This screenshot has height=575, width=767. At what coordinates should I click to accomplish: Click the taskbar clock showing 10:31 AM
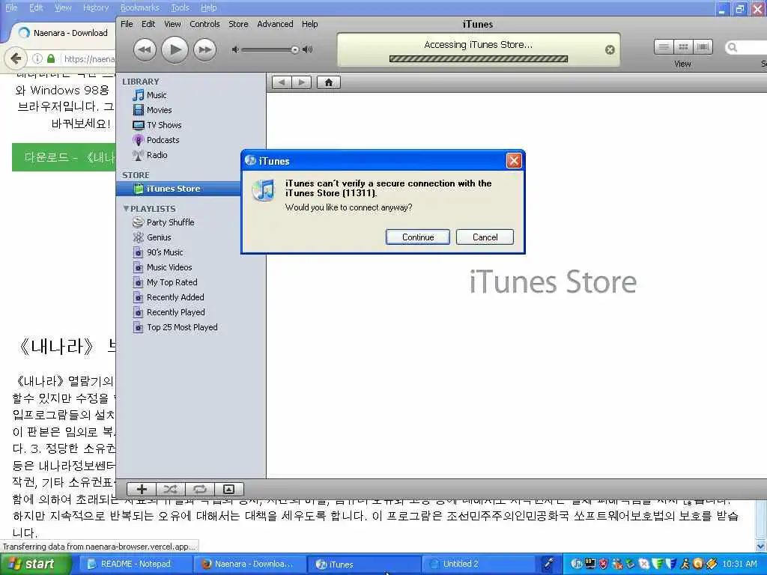(x=739, y=565)
